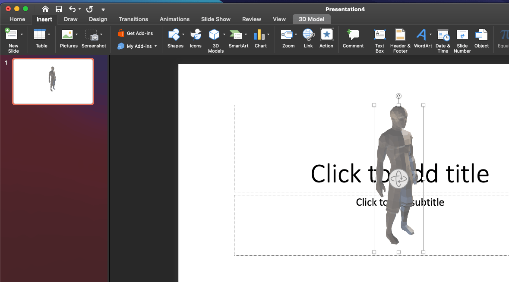Viewport: 509px width, 282px height.
Task: Expand the SmartArt dropdown arrow
Action: 246,34
